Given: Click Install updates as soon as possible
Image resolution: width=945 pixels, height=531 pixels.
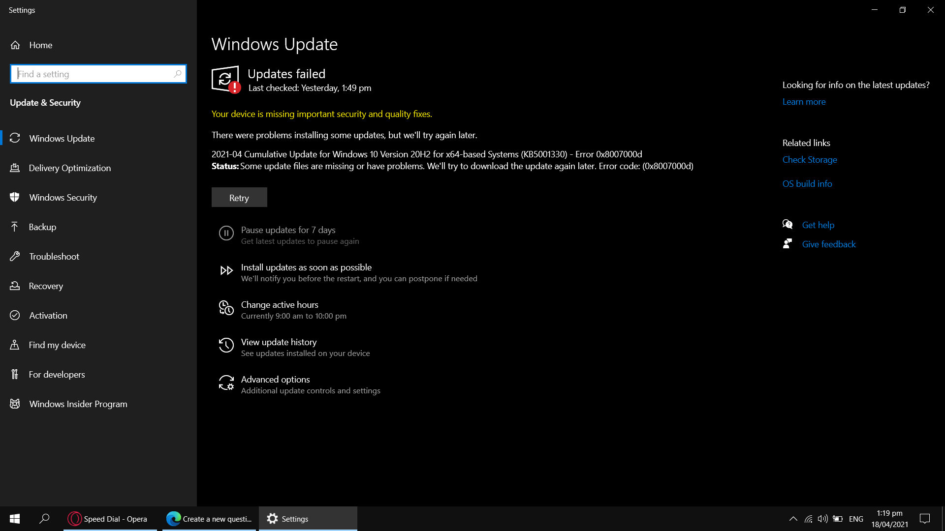Looking at the screenshot, I should tap(348, 272).
